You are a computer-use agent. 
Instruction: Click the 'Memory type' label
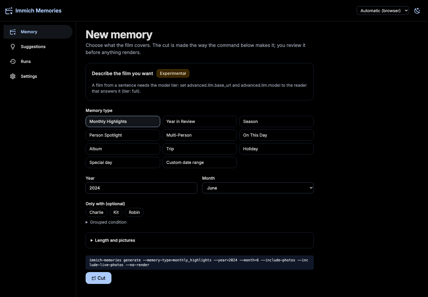point(99,110)
